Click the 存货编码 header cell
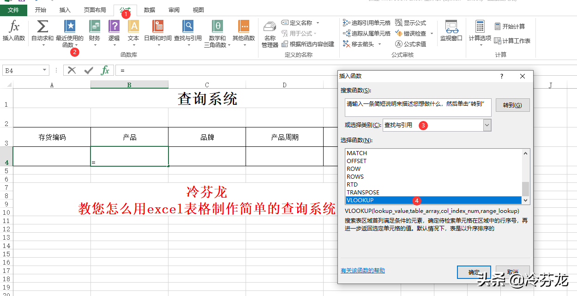This screenshot has height=296, width=577. (52, 137)
